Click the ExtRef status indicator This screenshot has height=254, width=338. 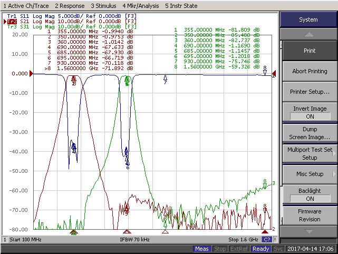tap(239, 249)
